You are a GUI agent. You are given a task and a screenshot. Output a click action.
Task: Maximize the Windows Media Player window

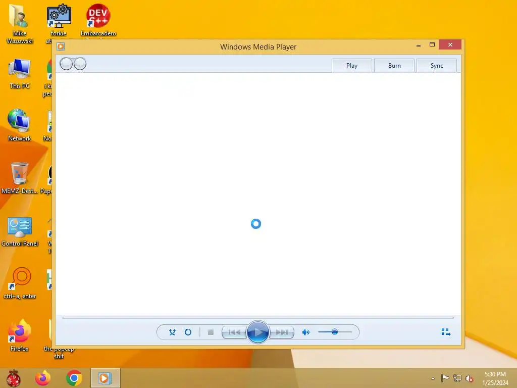coord(432,45)
